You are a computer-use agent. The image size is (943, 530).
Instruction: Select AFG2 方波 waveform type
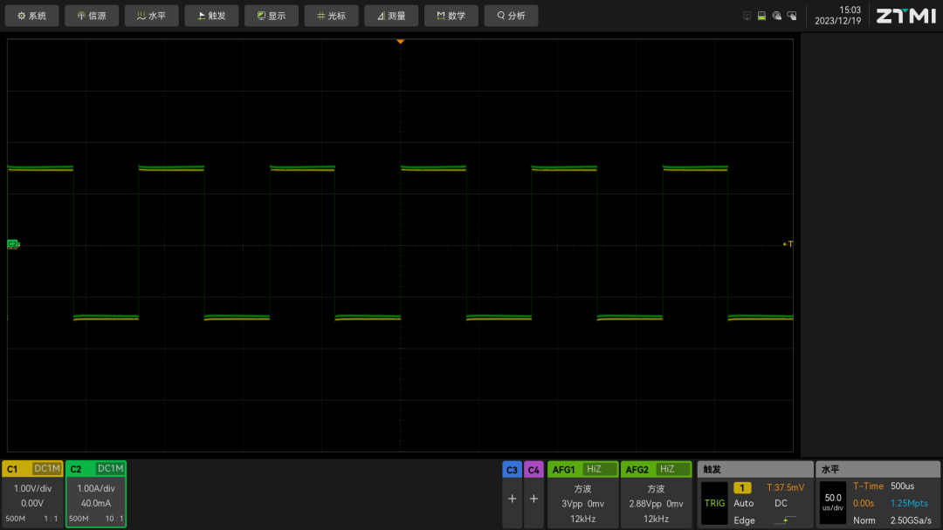pyautogui.click(x=656, y=489)
